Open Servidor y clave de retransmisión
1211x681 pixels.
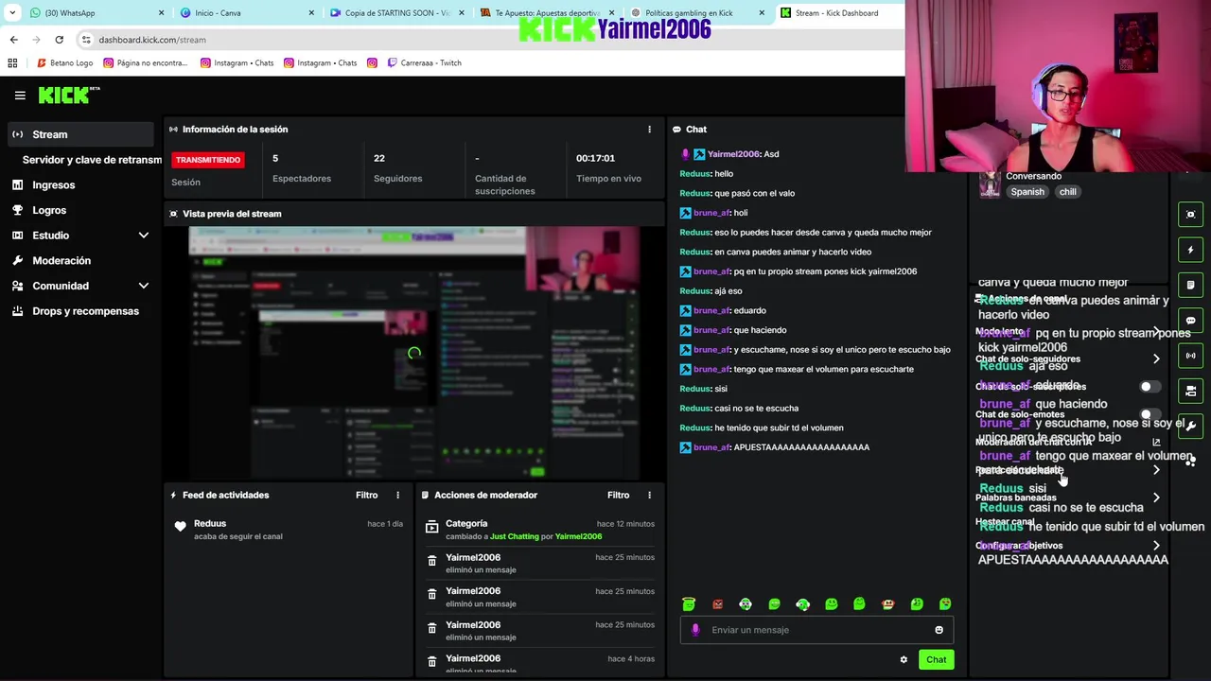coord(92,160)
